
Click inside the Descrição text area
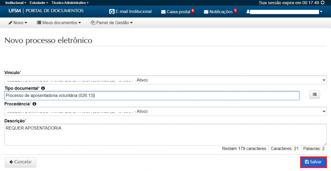(165, 135)
